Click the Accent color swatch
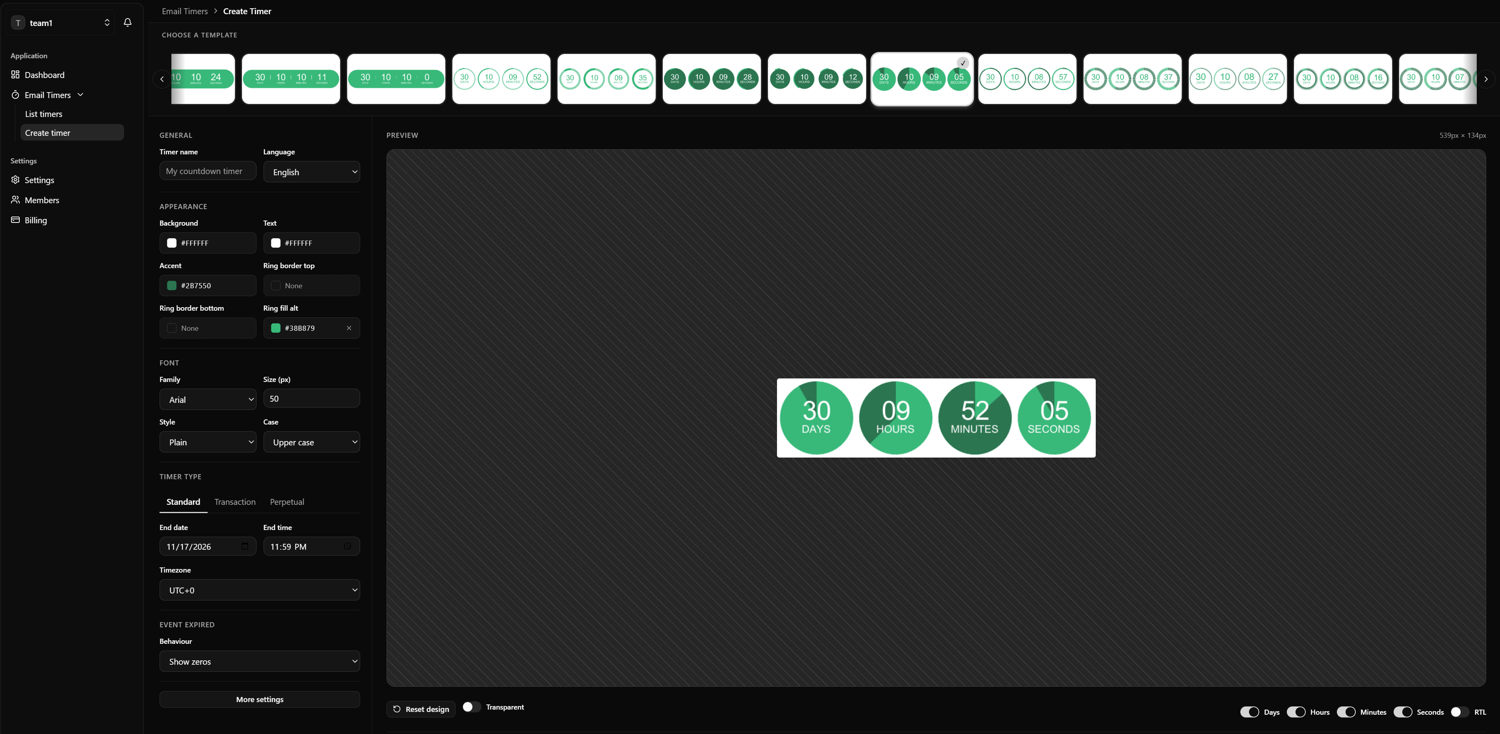 (172, 286)
